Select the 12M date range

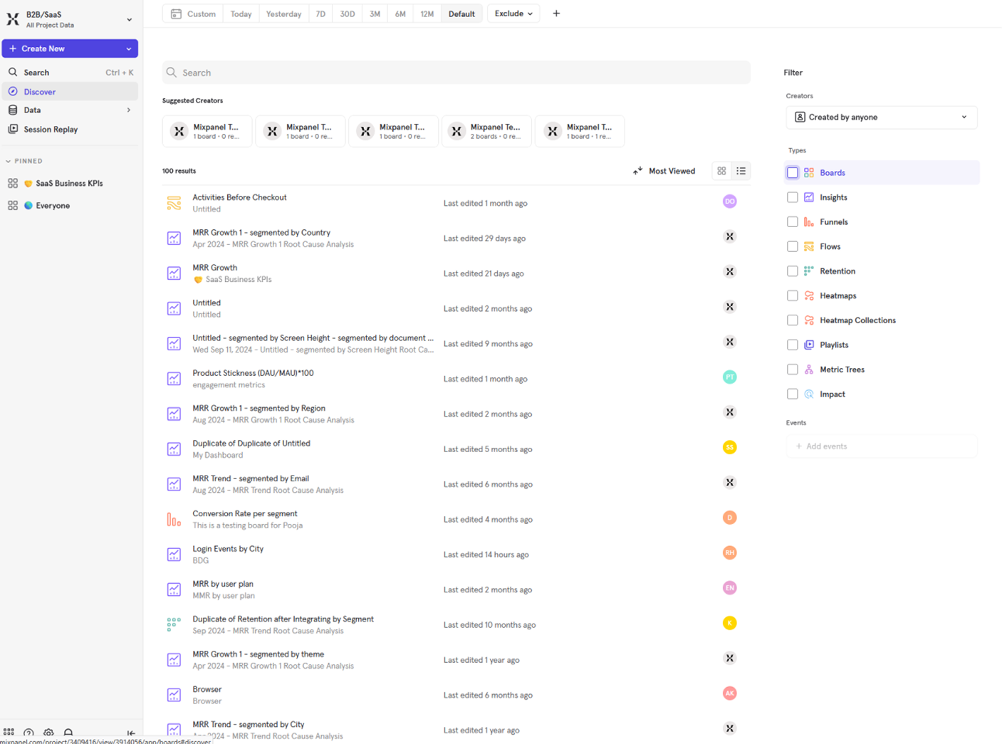427,14
